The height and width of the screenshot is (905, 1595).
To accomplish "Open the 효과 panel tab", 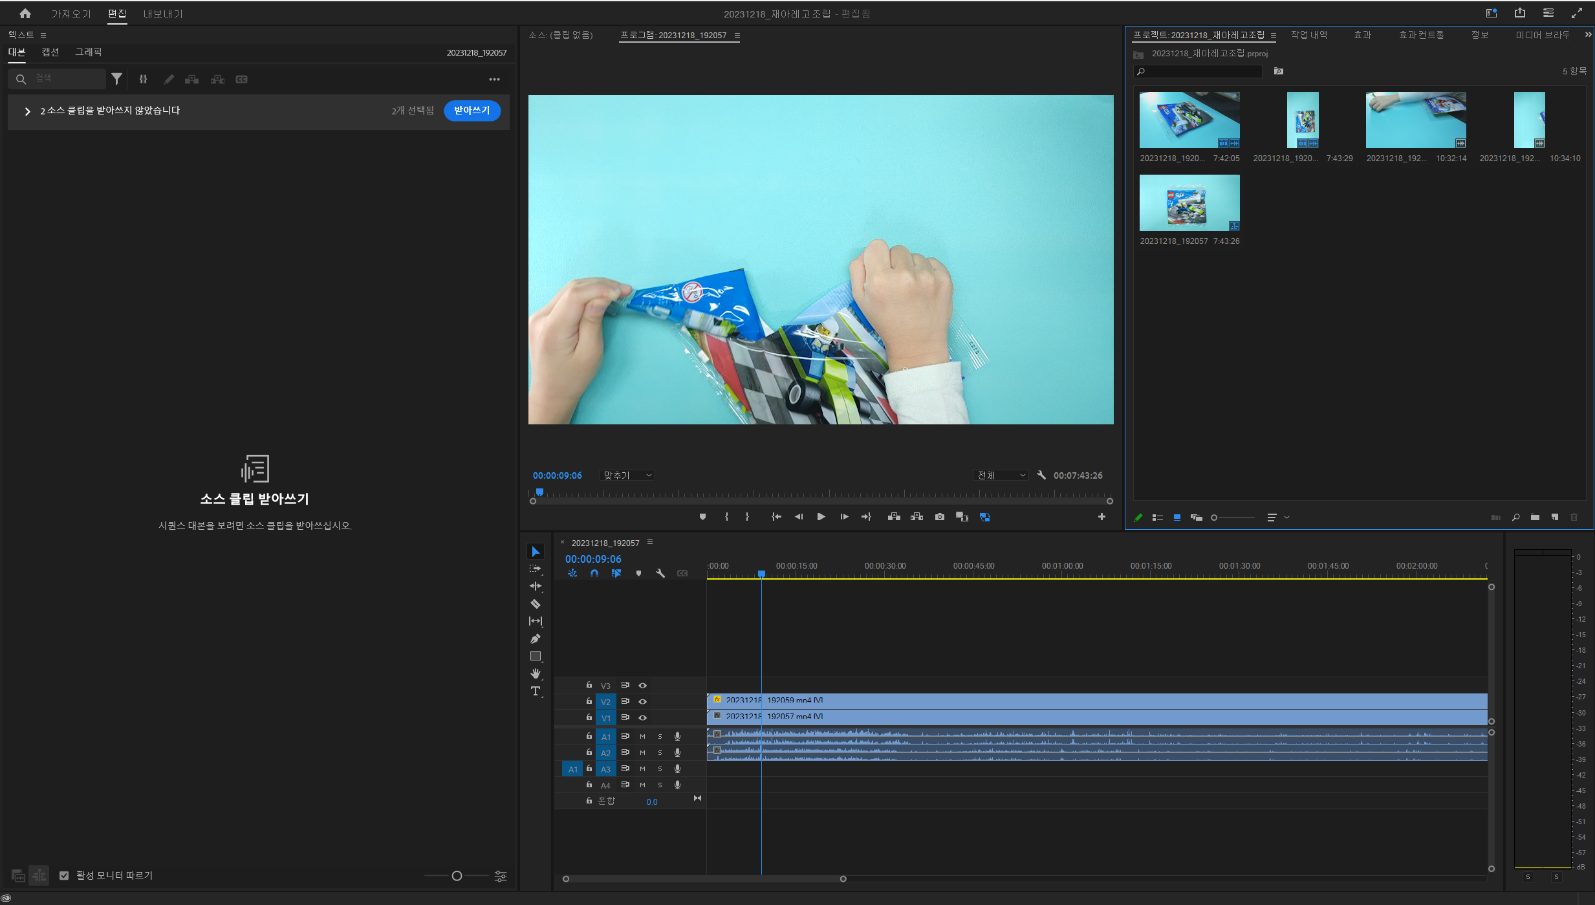I will click(x=1362, y=35).
